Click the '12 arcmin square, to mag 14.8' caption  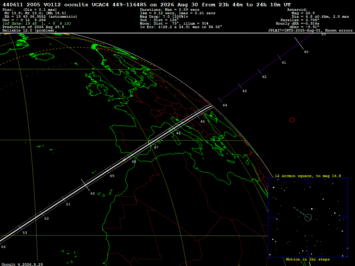pos(308,176)
